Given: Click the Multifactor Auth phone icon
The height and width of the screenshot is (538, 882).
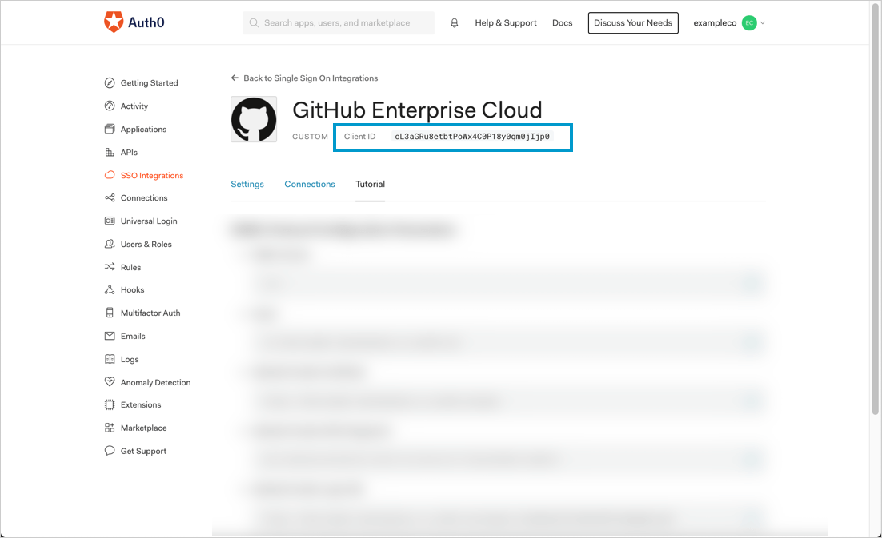Looking at the screenshot, I should coord(110,313).
